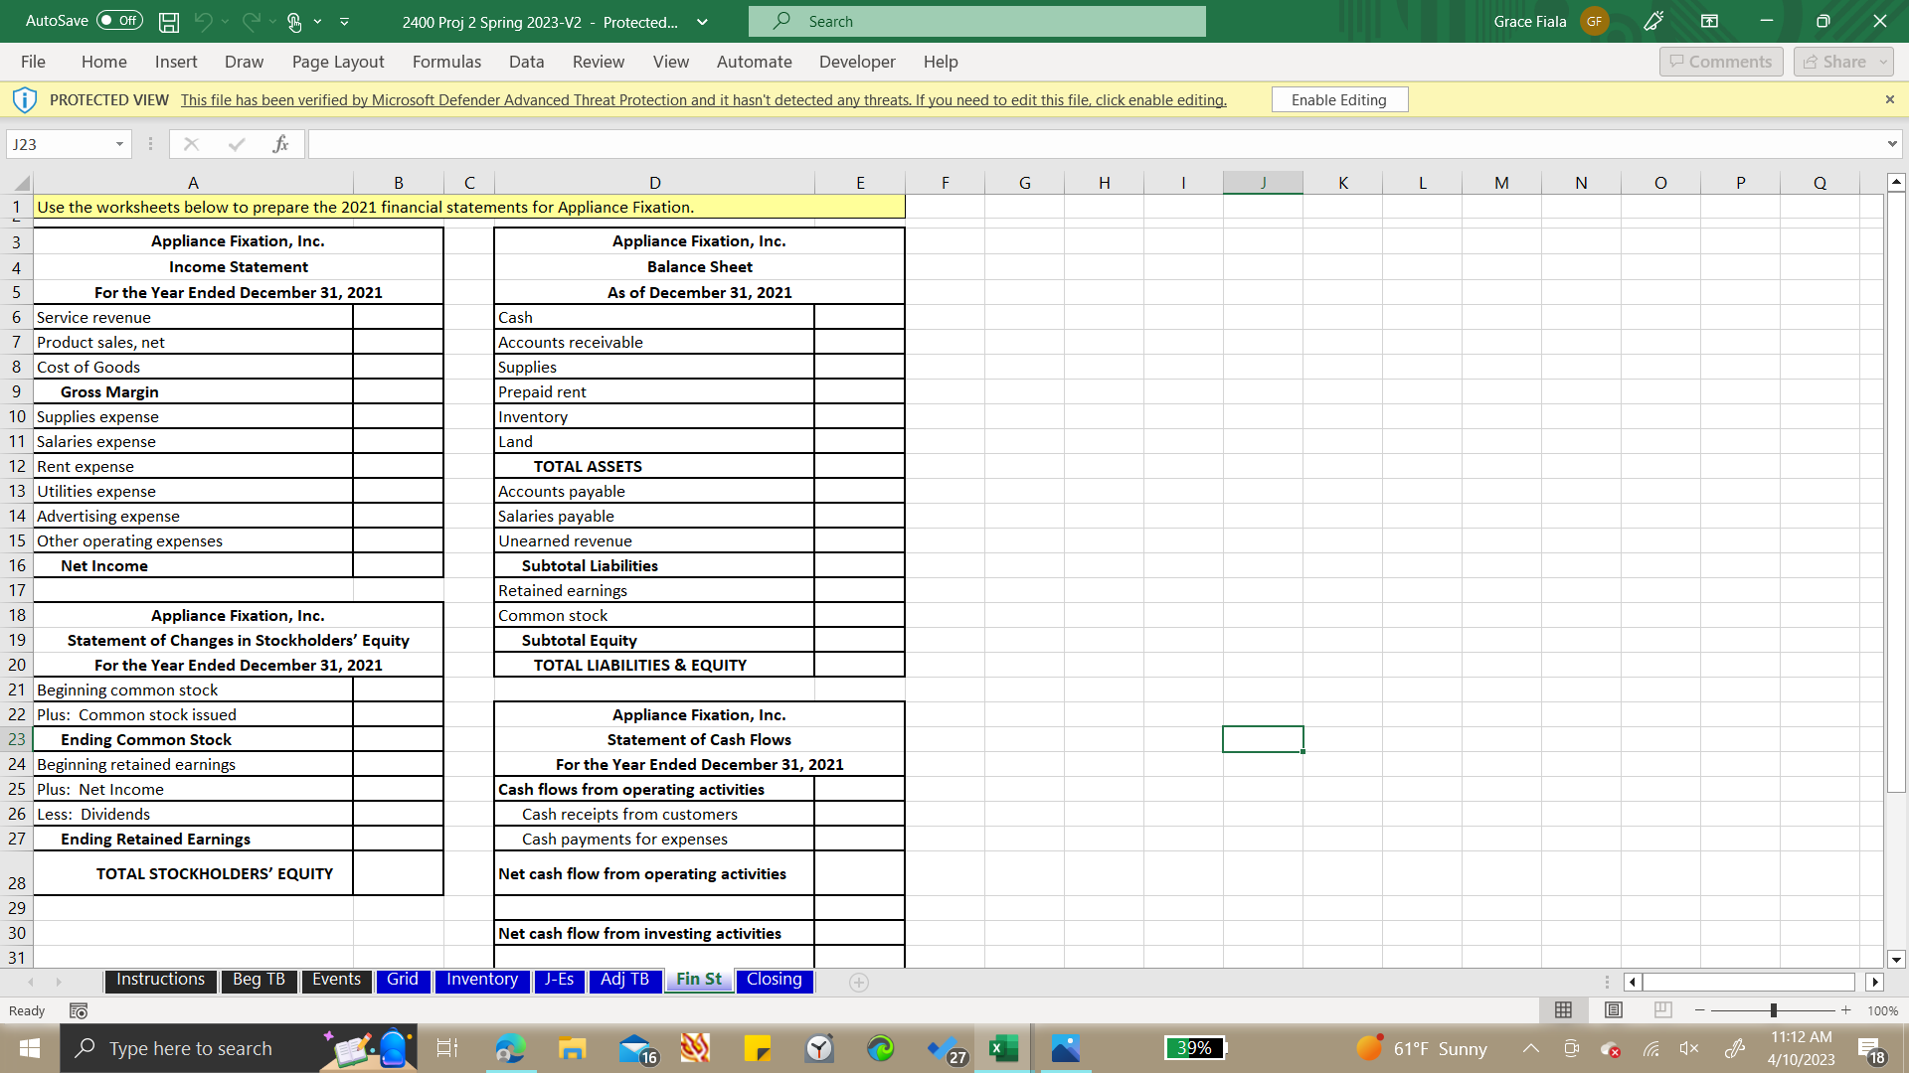Expand the file name dropdown in title bar

[x=702, y=22]
